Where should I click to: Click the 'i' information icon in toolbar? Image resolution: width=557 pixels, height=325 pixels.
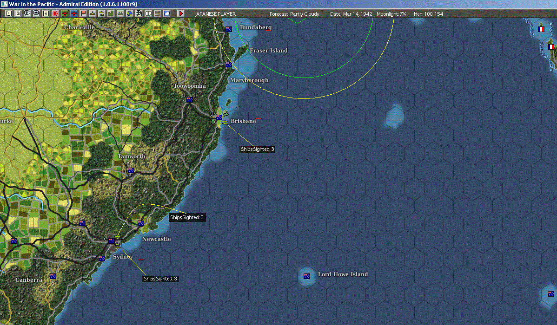[46, 13]
